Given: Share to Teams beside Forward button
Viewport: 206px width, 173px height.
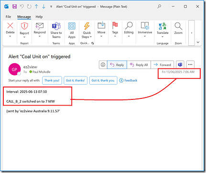Looking at the screenshot, I should [x=180, y=65].
